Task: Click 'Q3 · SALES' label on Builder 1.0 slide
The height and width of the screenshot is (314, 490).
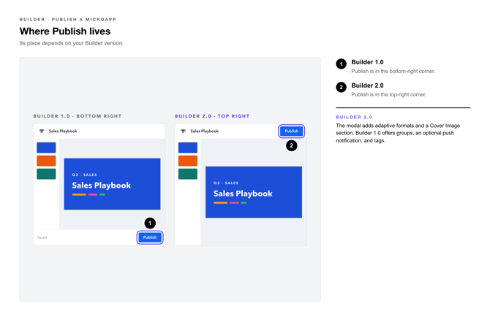Action: point(84,175)
